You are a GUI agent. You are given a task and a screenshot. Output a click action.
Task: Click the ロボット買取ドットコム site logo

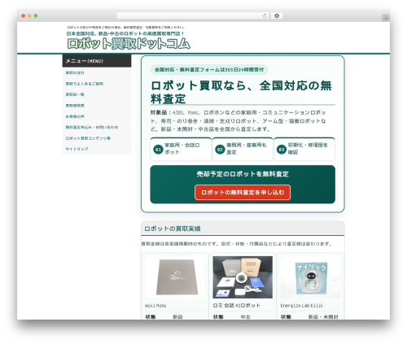(129, 43)
